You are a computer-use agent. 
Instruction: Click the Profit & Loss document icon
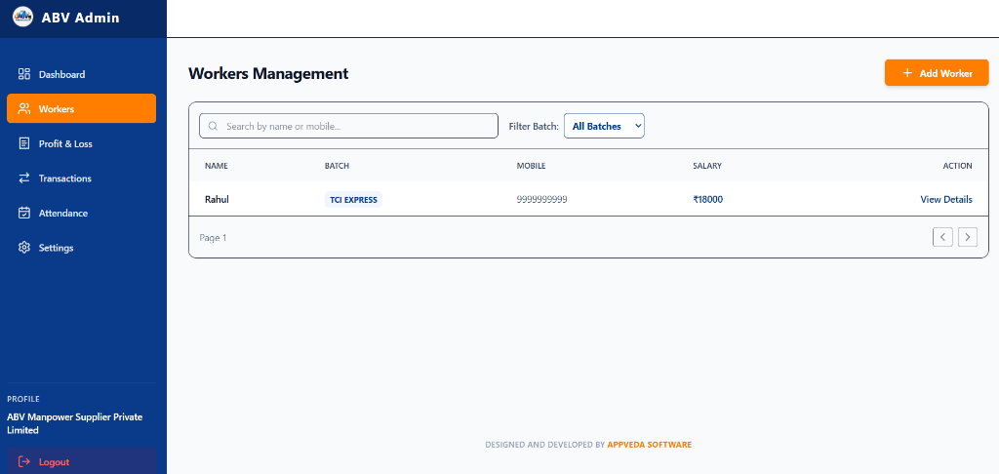coord(24,143)
